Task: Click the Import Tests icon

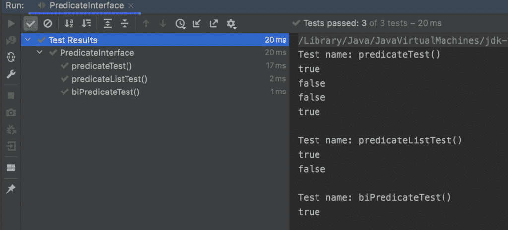Action: (x=197, y=23)
